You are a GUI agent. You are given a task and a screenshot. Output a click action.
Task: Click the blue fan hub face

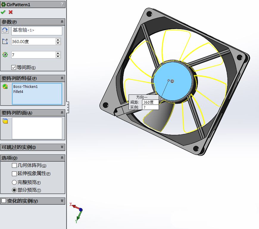point(173,82)
